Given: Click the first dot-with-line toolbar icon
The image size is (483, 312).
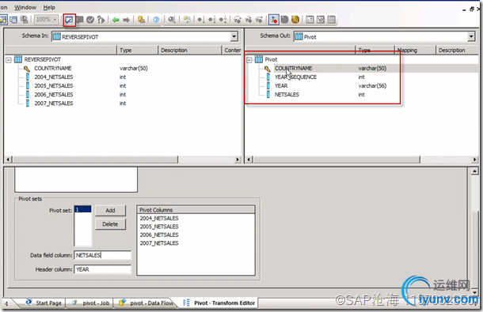Looking at the screenshot, I should pyautogui.click(x=200, y=20).
